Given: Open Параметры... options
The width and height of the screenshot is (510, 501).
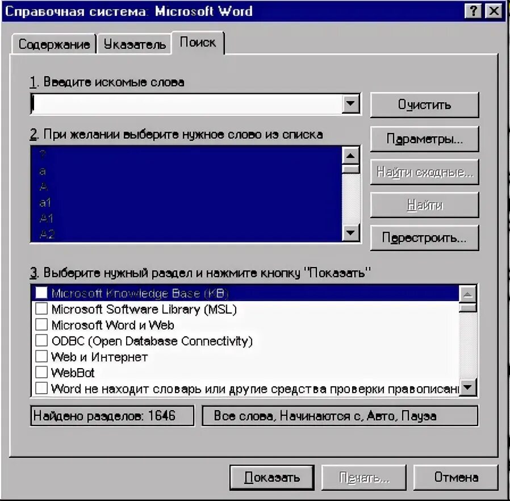Looking at the screenshot, I should point(424,139).
